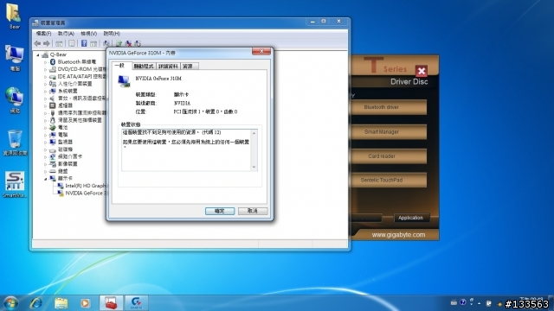Viewport: 554px width, 311px height.
Task: Click the speaker icon for sound controllers
Action: point(53,98)
